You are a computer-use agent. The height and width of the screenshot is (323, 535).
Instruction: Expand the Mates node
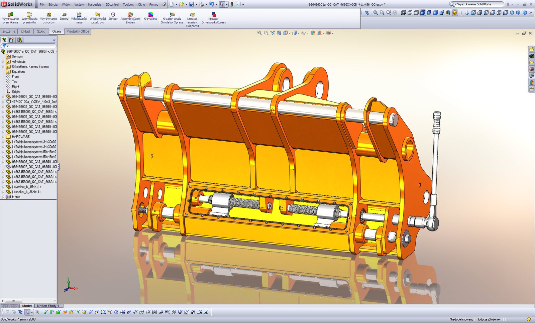coord(3,197)
